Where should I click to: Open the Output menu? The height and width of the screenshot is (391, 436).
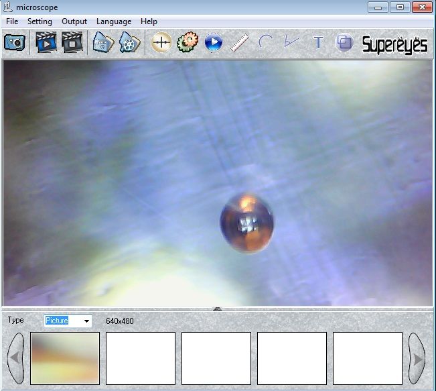74,21
